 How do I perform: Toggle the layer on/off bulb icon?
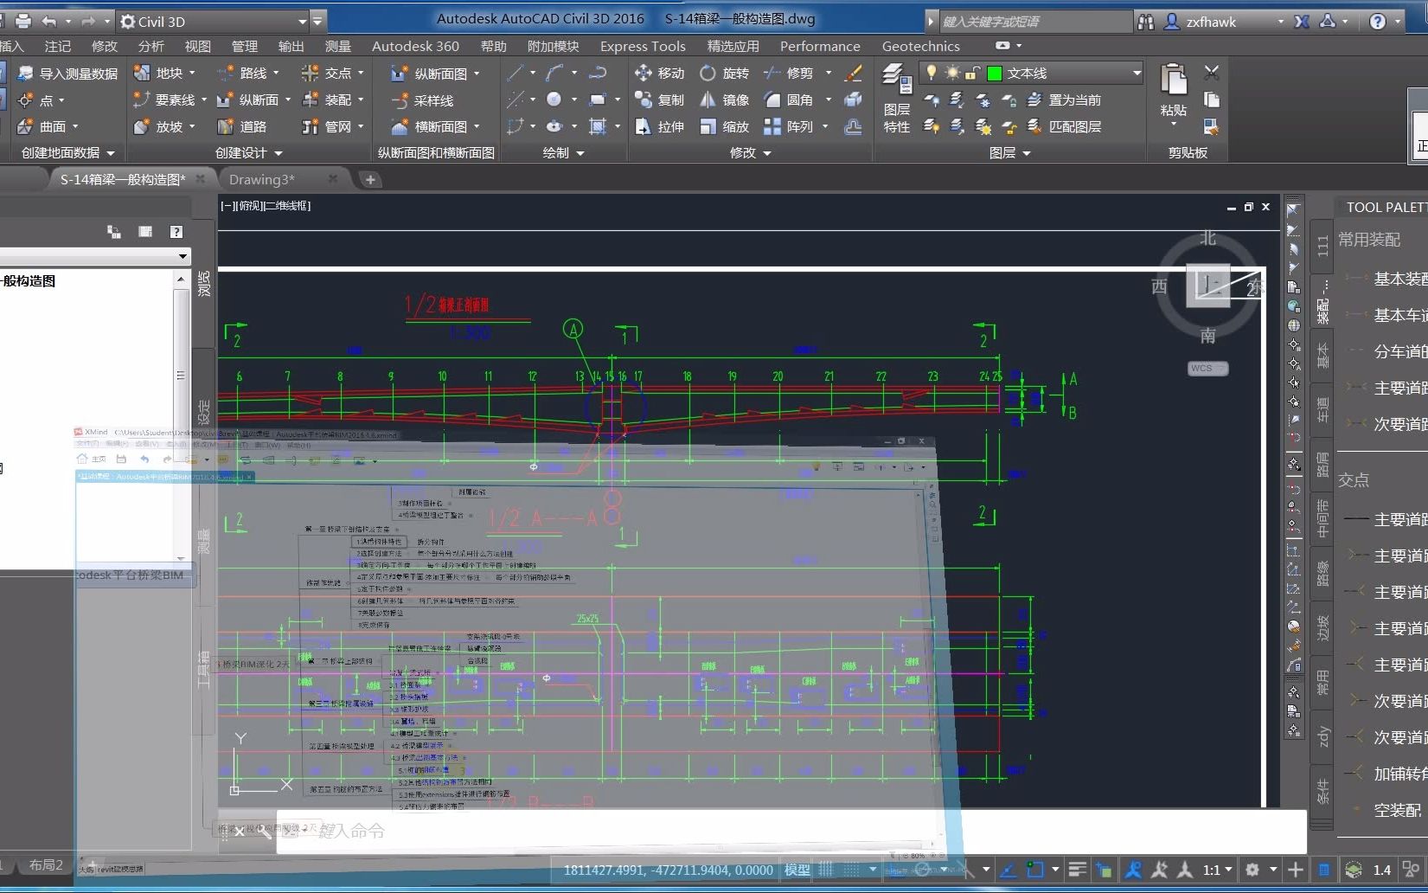[x=932, y=74]
